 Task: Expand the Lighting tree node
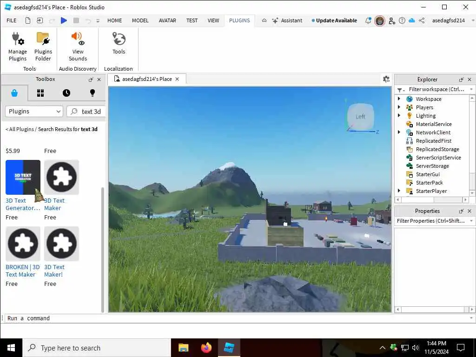(399, 115)
